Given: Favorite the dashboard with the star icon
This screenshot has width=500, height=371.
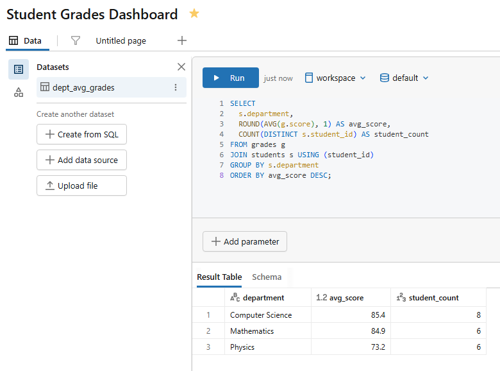Looking at the screenshot, I should point(194,13).
